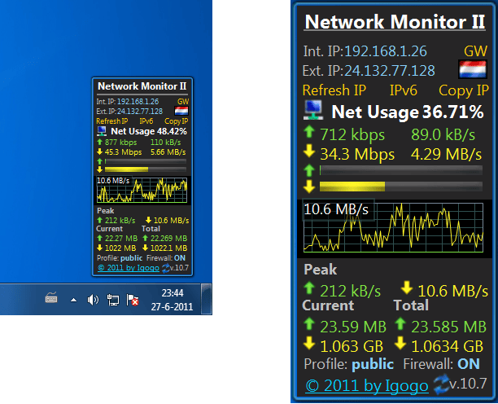Click internal IP 192.168.1.26 in large gadget

(386, 51)
